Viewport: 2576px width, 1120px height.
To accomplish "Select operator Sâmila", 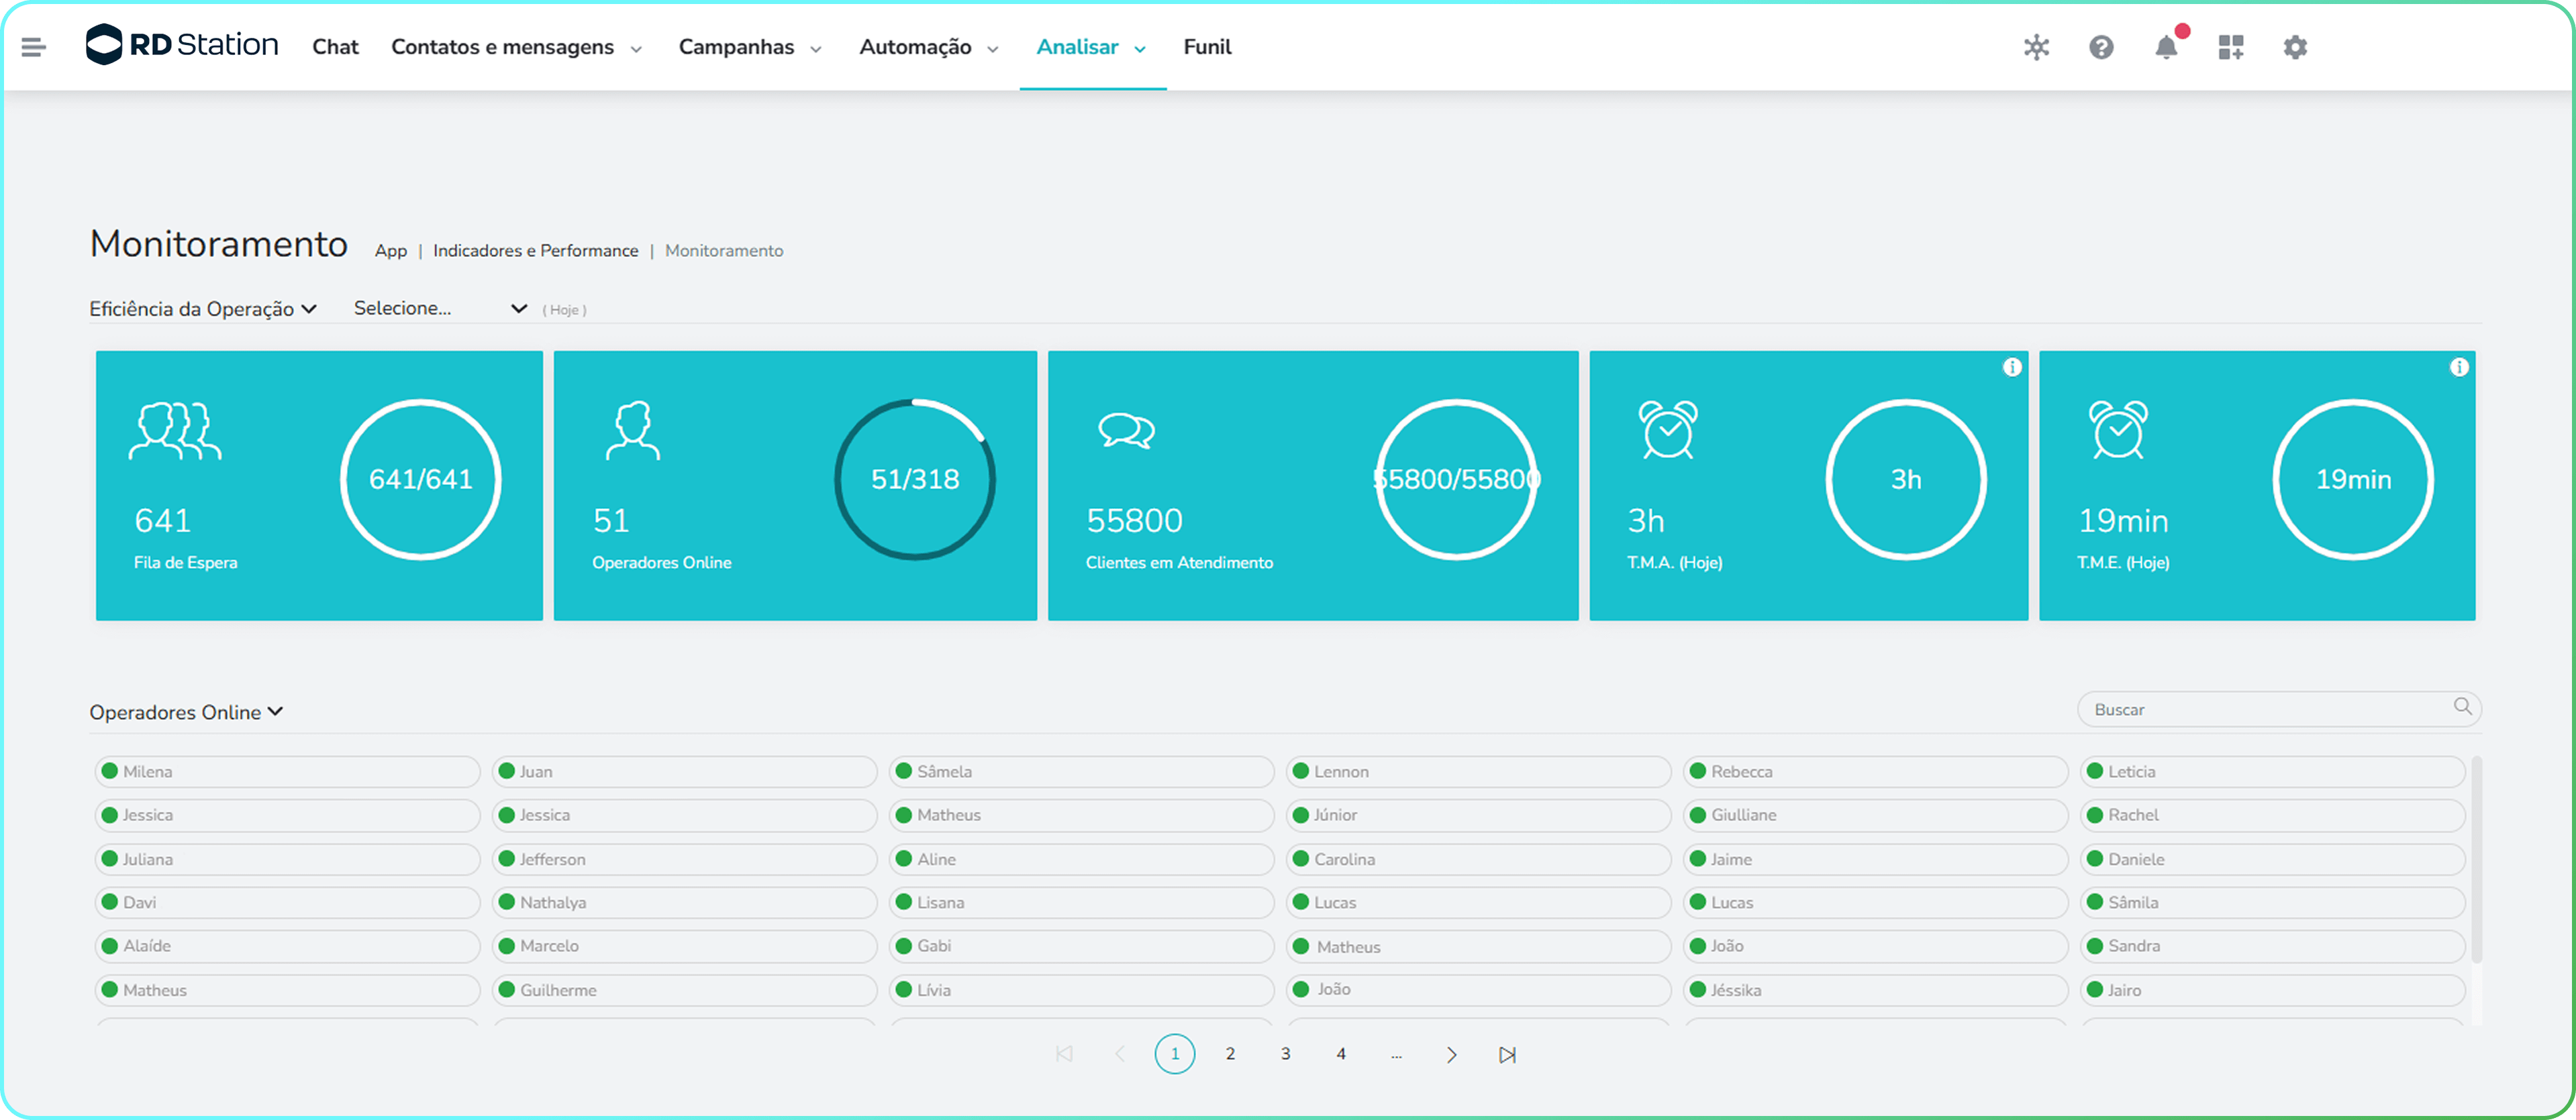I will pyautogui.click(x=2272, y=902).
